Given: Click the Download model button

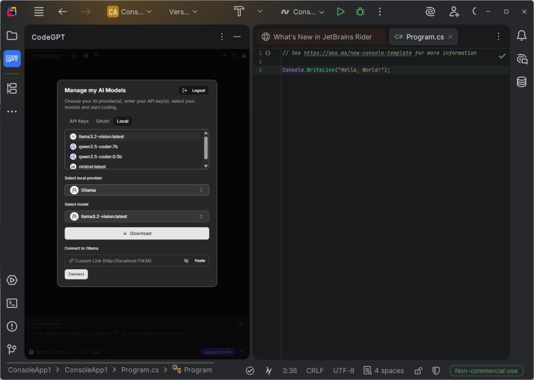Looking at the screenshot, I should point(137,234).
